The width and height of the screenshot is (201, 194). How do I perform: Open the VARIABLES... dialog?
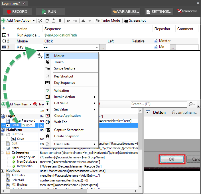click(x=126, y=11)
